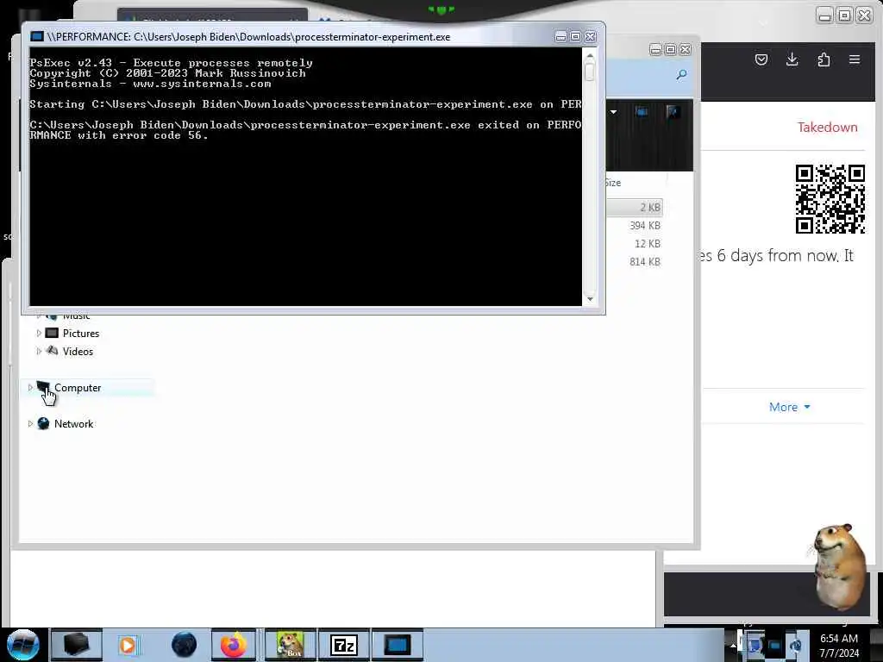Click the console scrollbar up arrow
This screenshot has height=662, width=883.
[590, 56]
